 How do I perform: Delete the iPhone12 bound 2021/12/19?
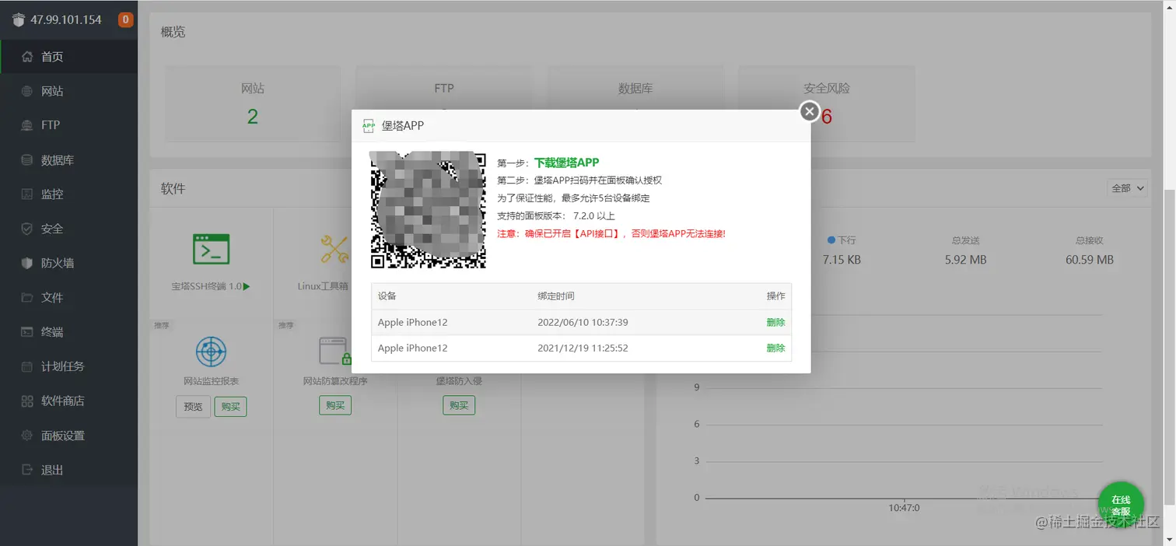coord(775,348)
